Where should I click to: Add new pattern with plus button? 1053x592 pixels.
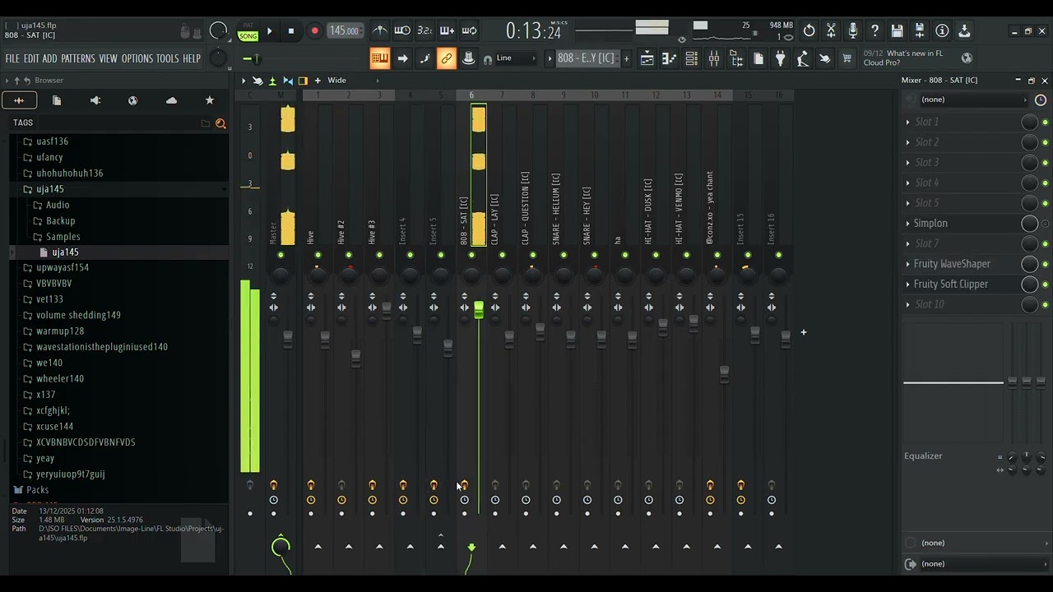point(626,58)
